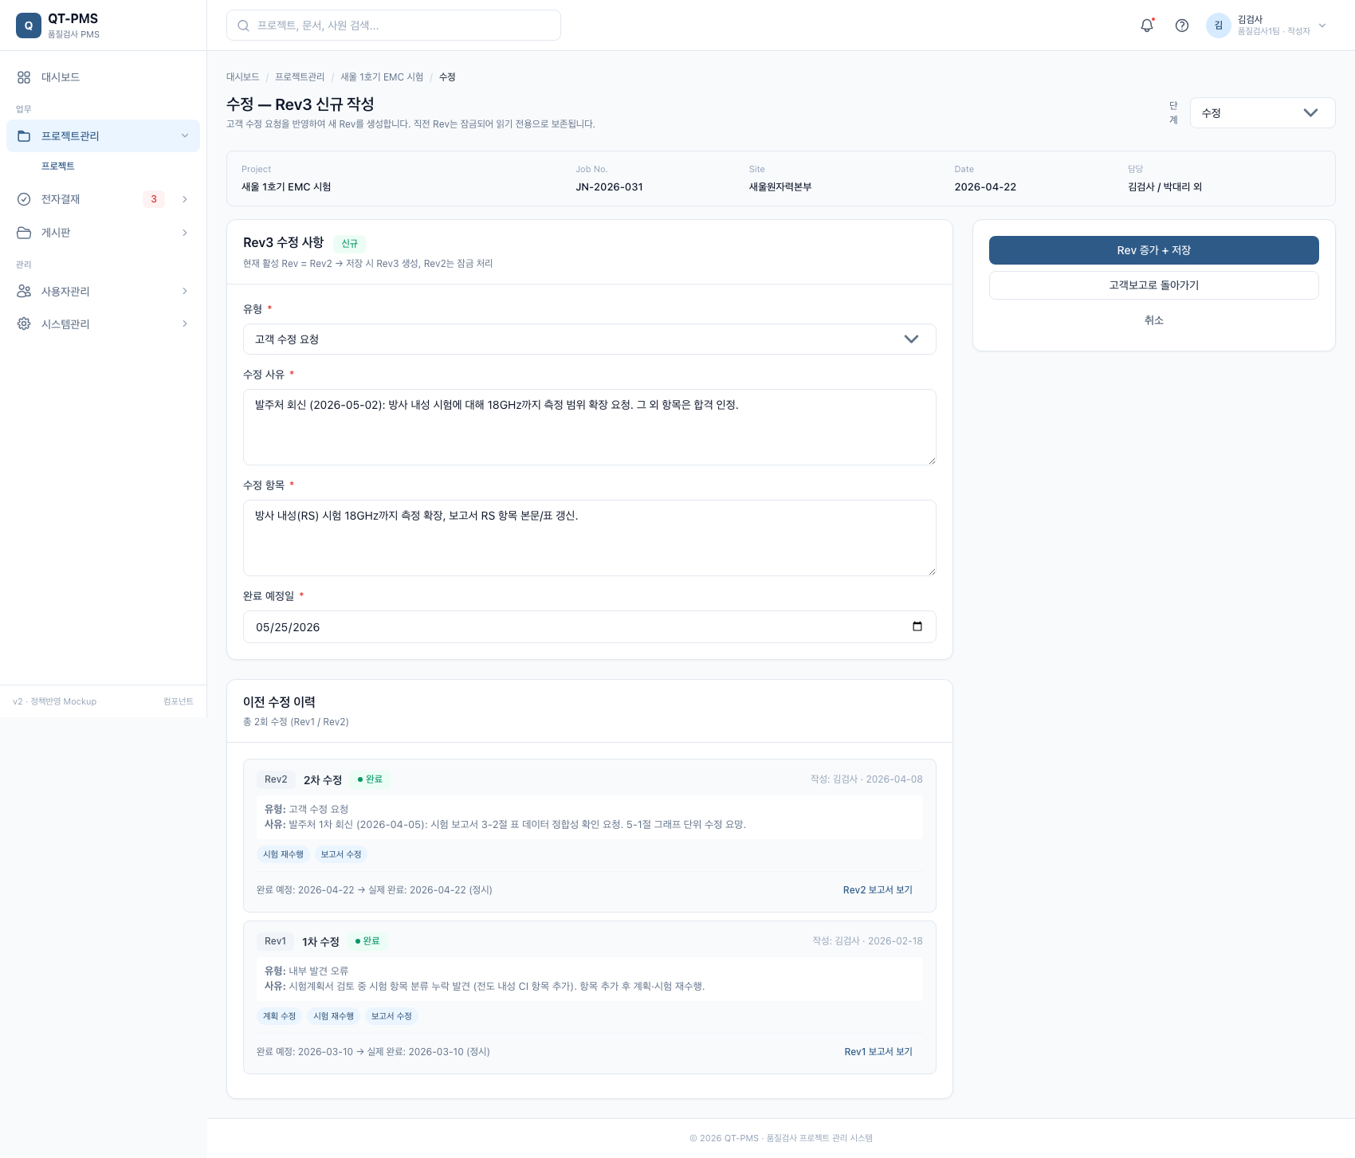This screenshot has height=1158, width=1355.
Task: Expand the 게시판 submenu arrow
Action: pyautogui.click(x=185, y=233)
